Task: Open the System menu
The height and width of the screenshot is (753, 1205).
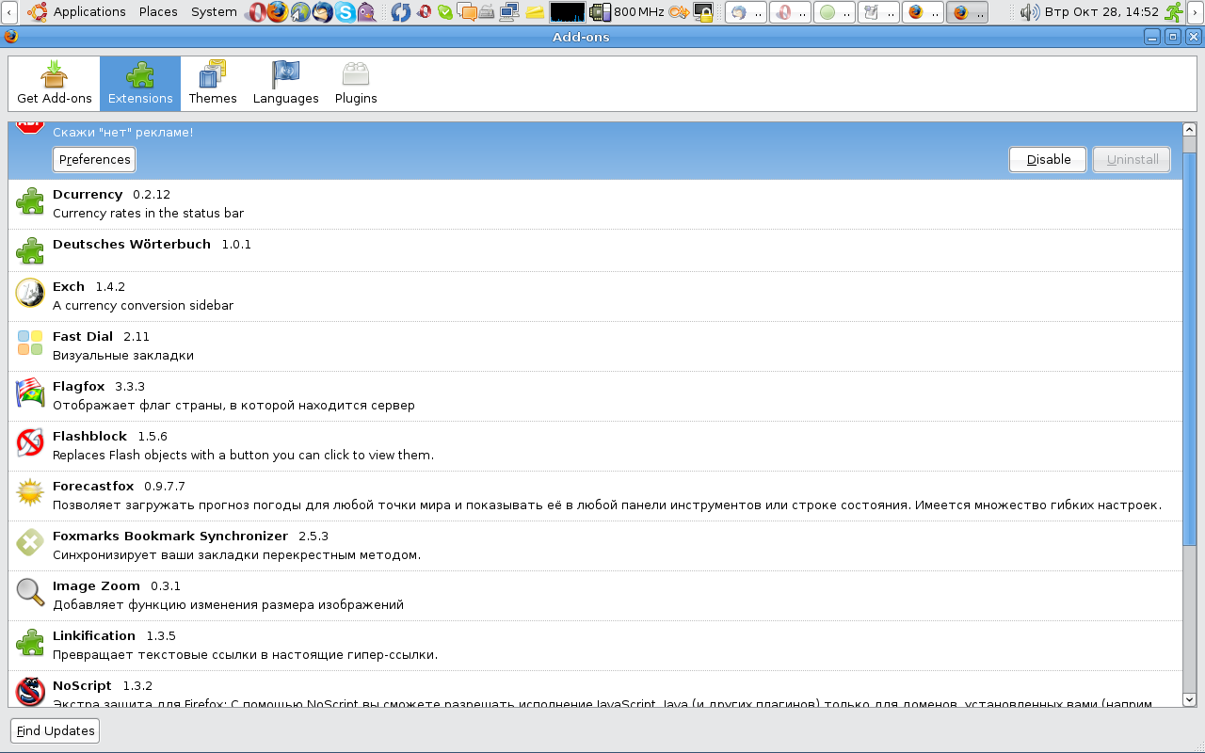Action: 214,11
